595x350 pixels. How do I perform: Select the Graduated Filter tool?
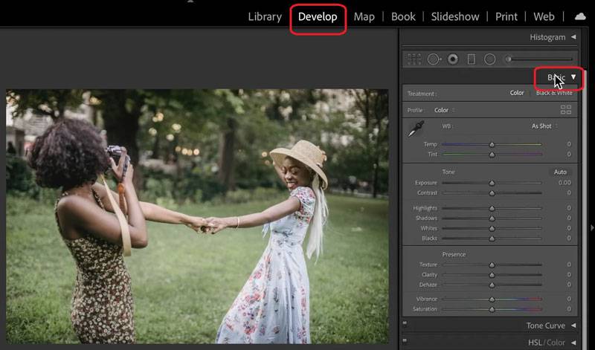(x=472, y=59)
